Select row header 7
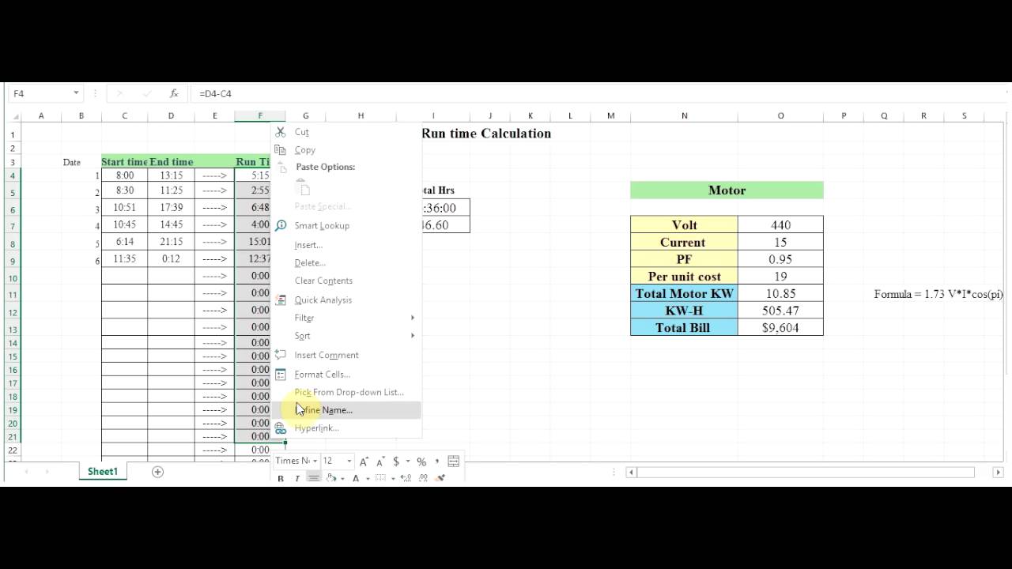This screenshot has width=1012, height=569. 13,227
